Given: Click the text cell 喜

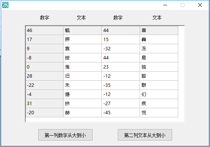Looking at the screenshot, I should click(x=159, y=30).
